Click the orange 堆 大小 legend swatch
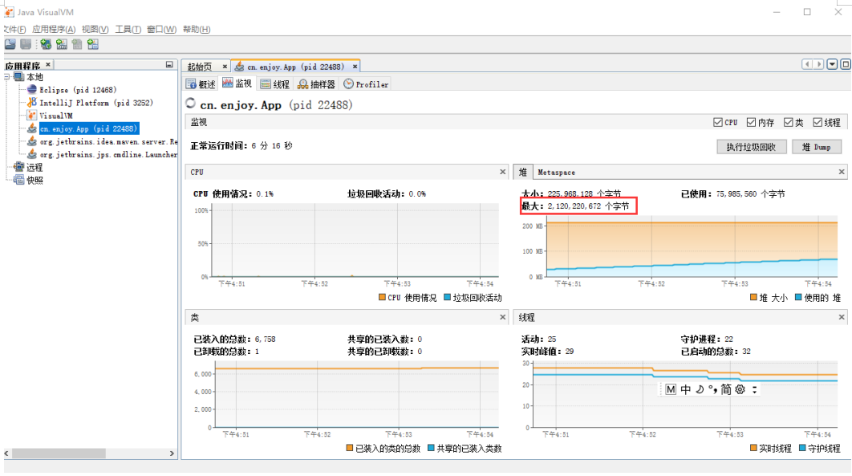 [753, 297]
